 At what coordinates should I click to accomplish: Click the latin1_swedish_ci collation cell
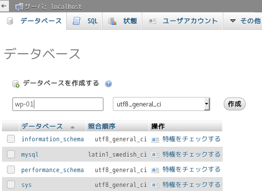coord(117,155)
